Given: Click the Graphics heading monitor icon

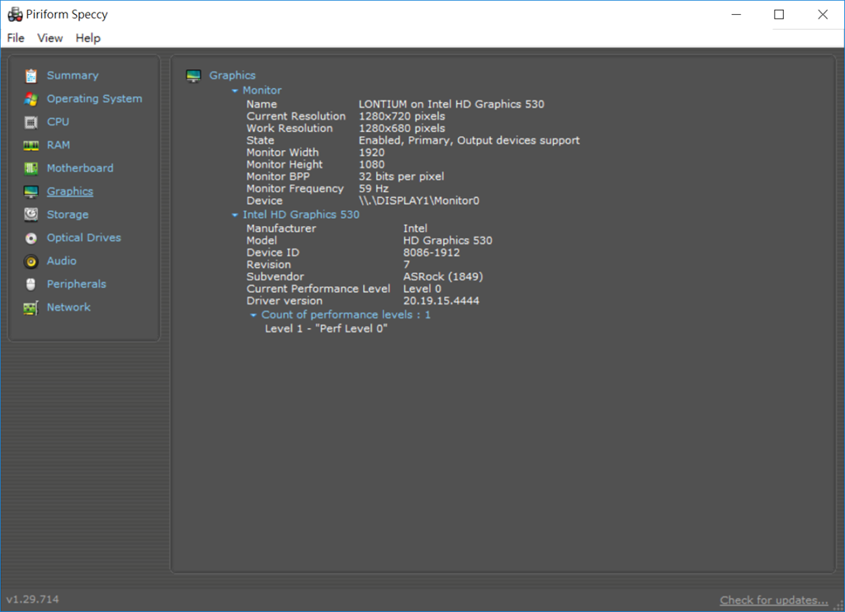Looking at the screenshot, I should 194,76.
